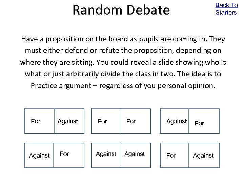The image size is (244, 183).
Task: Select top-left 'For' cell in middle table
Action: click(x=102, y=121)
